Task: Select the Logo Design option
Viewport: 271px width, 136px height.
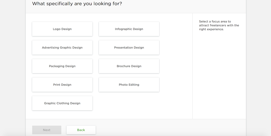Action: pyautogui.click(x=62, y=29)
